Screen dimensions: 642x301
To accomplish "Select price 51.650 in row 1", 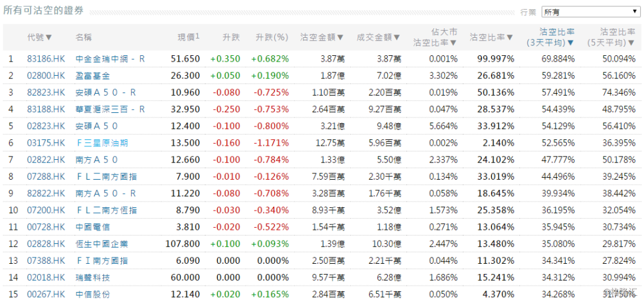I will tap(186, 59).
